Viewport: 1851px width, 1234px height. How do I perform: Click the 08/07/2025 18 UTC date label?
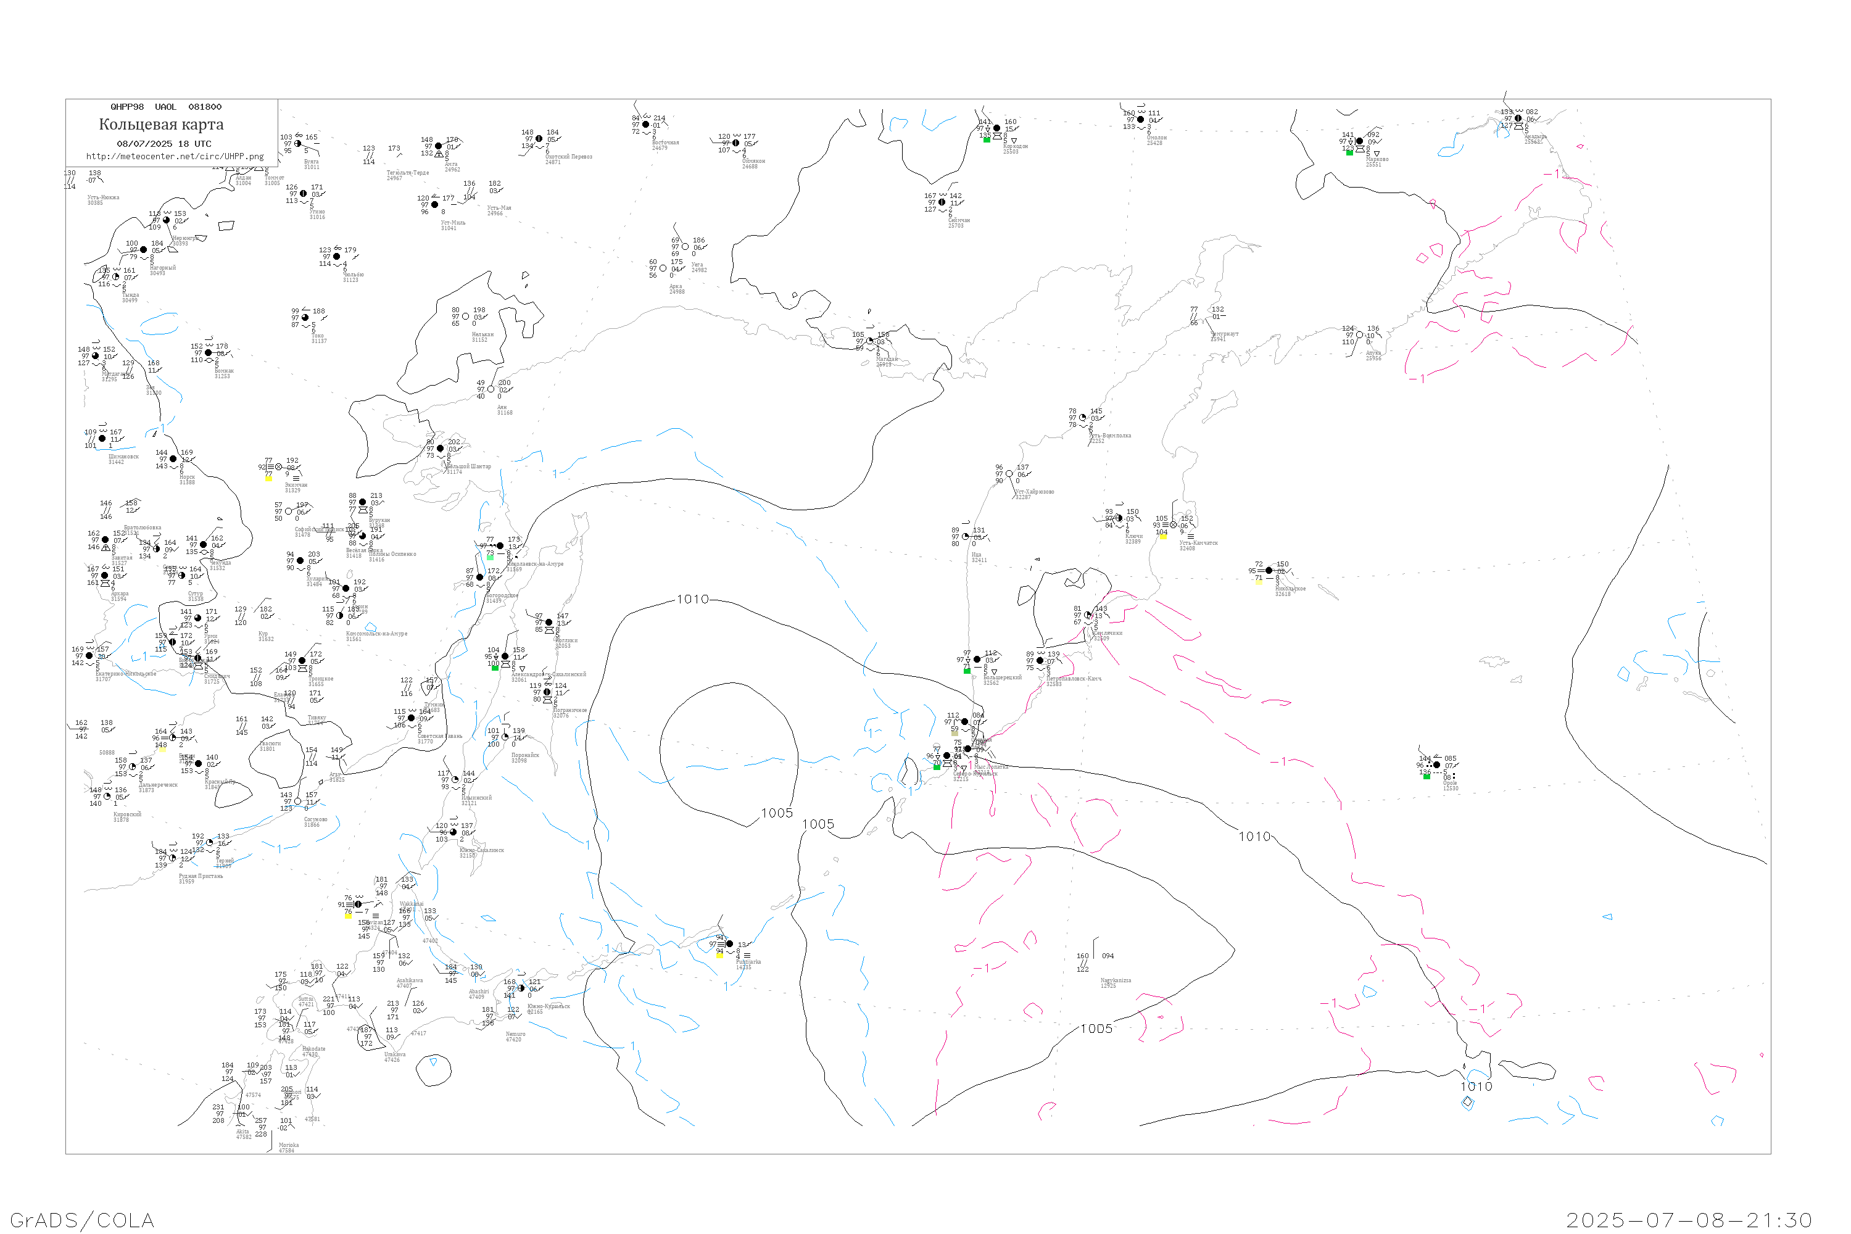click(x=164, y=144)
